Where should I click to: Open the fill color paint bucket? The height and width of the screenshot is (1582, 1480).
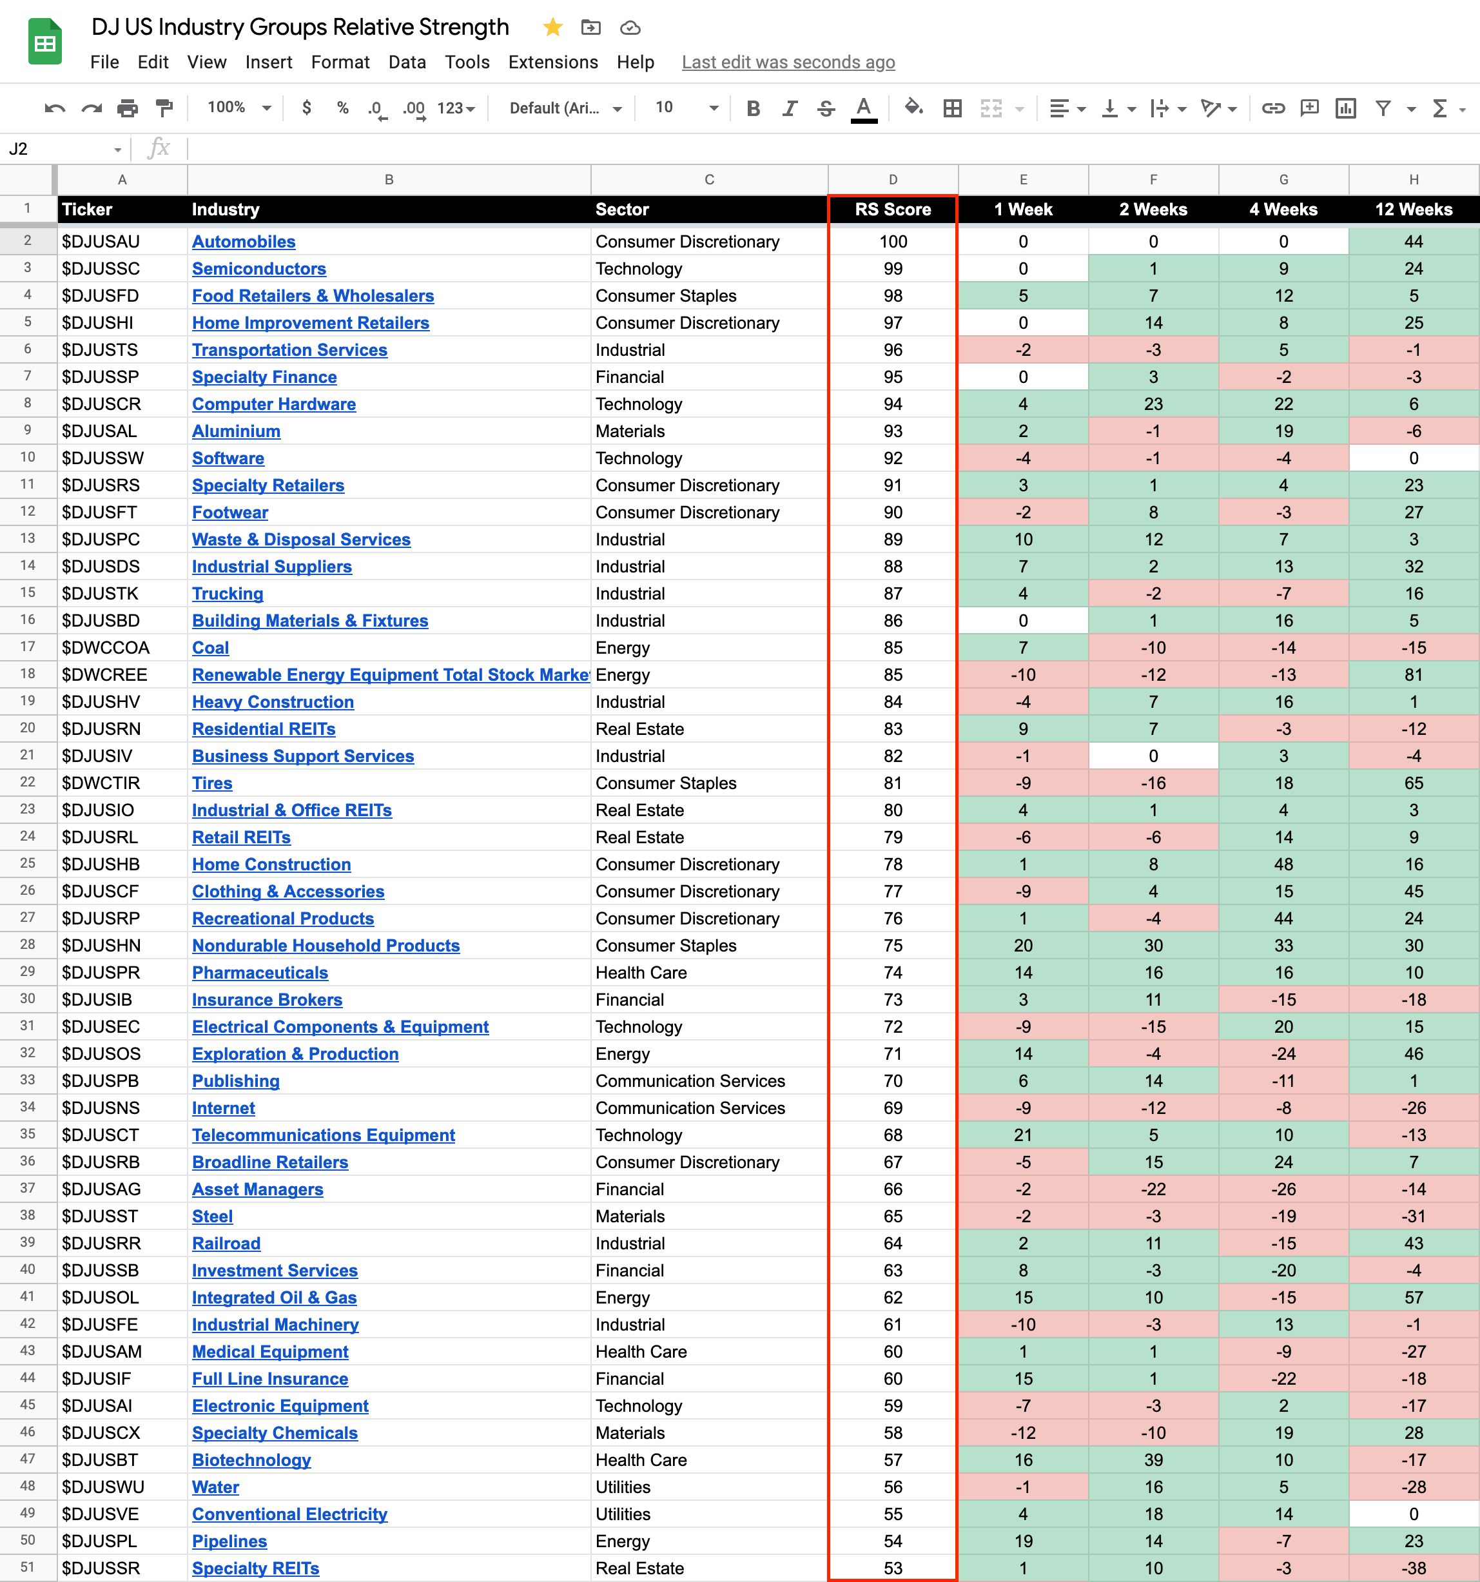pos(913,108)
